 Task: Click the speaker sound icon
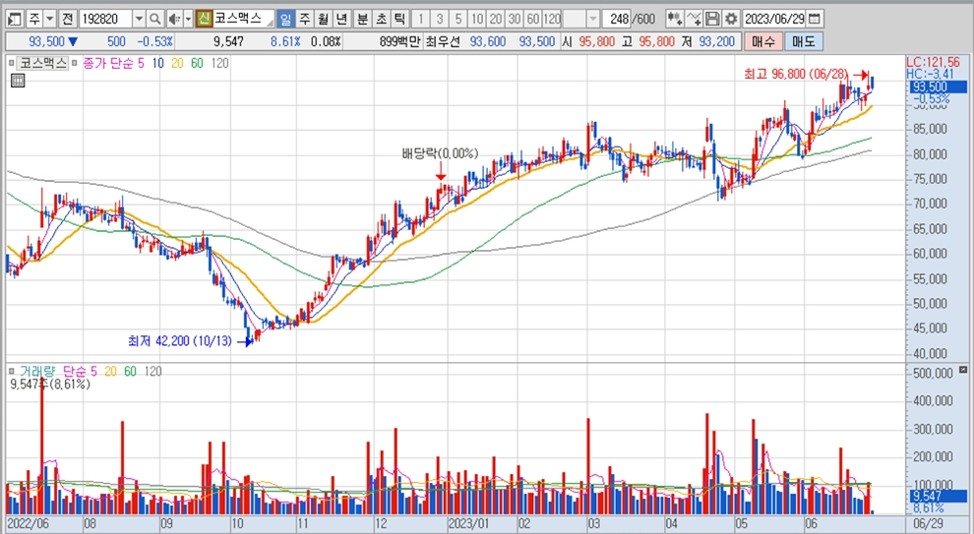click(x=172, y=20)
